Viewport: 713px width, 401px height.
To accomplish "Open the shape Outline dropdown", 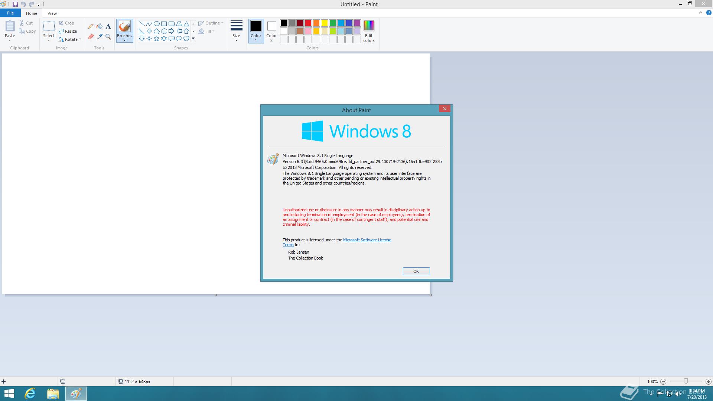I will click(211, 23).
